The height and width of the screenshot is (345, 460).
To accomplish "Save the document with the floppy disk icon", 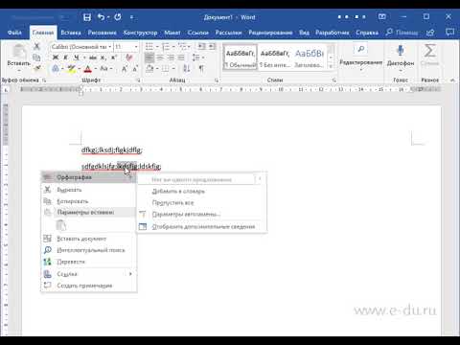I will (x=87, y=17).
